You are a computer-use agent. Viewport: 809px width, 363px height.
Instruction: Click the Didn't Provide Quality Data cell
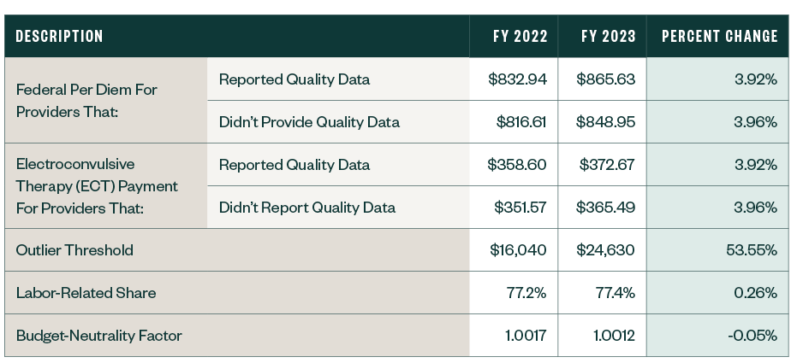pos(309,122)
